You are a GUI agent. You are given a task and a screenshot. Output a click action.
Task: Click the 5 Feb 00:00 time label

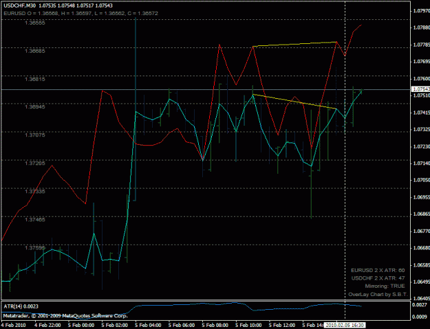pyautogui.click(x=81, y=325)
